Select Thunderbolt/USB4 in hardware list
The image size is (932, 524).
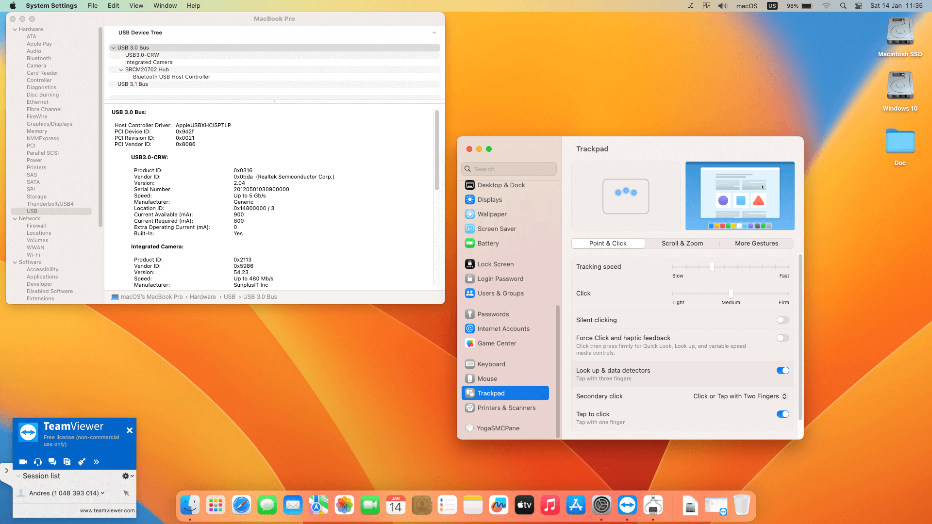pyautogui.click(x=50, y=204)
